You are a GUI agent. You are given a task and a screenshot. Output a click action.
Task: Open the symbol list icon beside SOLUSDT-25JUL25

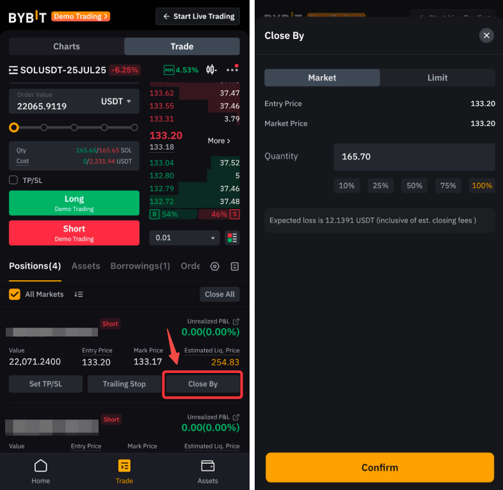(13, 70)
